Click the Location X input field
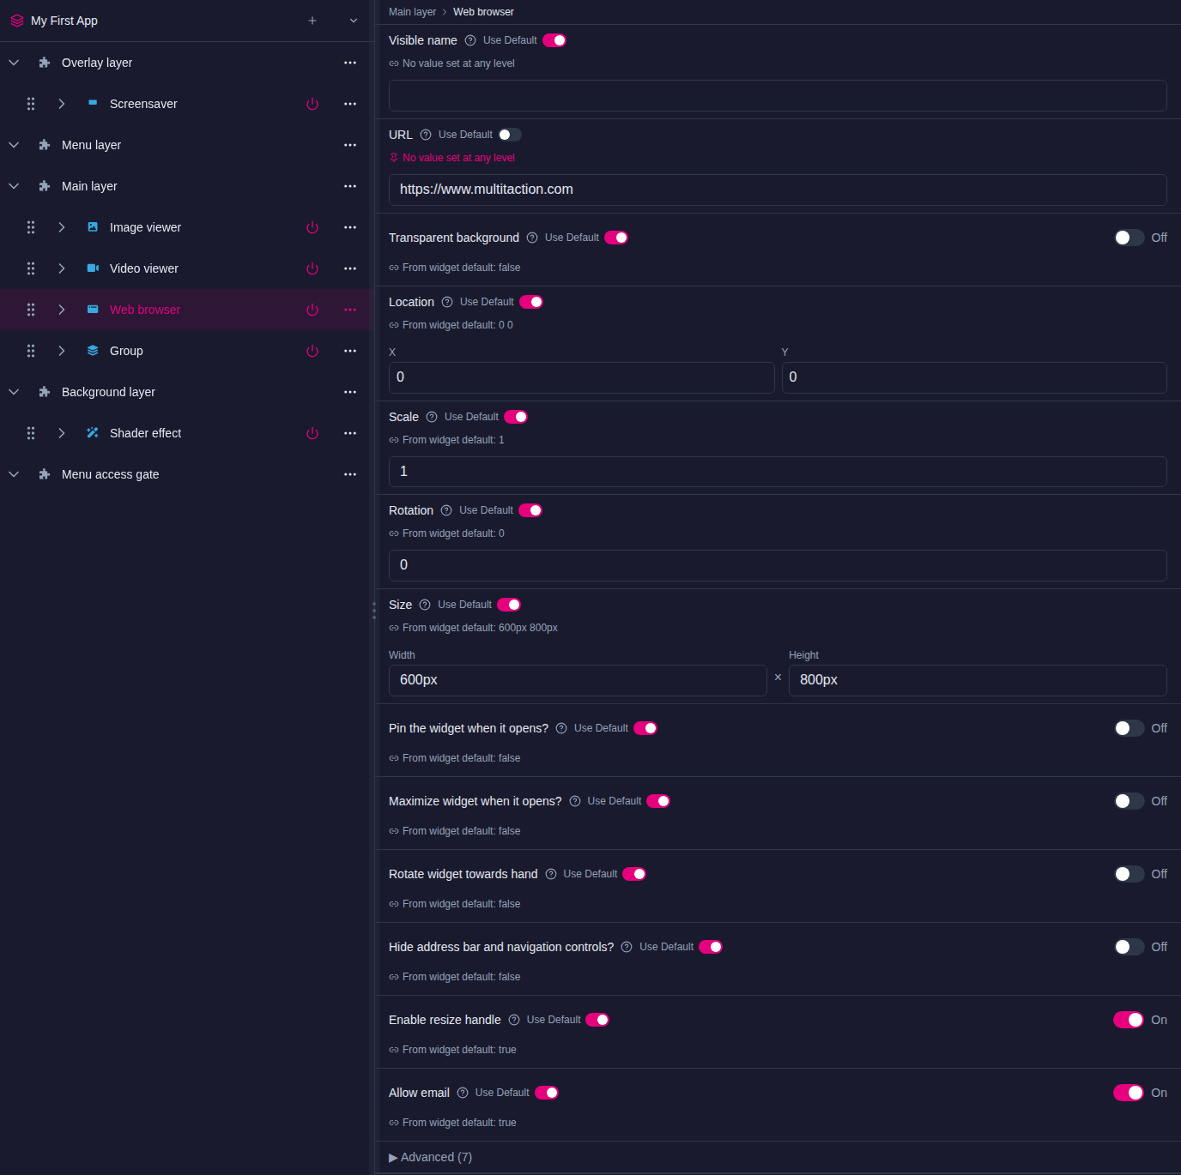The height and width of the screenshot is (1175, 1181). point(581,377)
